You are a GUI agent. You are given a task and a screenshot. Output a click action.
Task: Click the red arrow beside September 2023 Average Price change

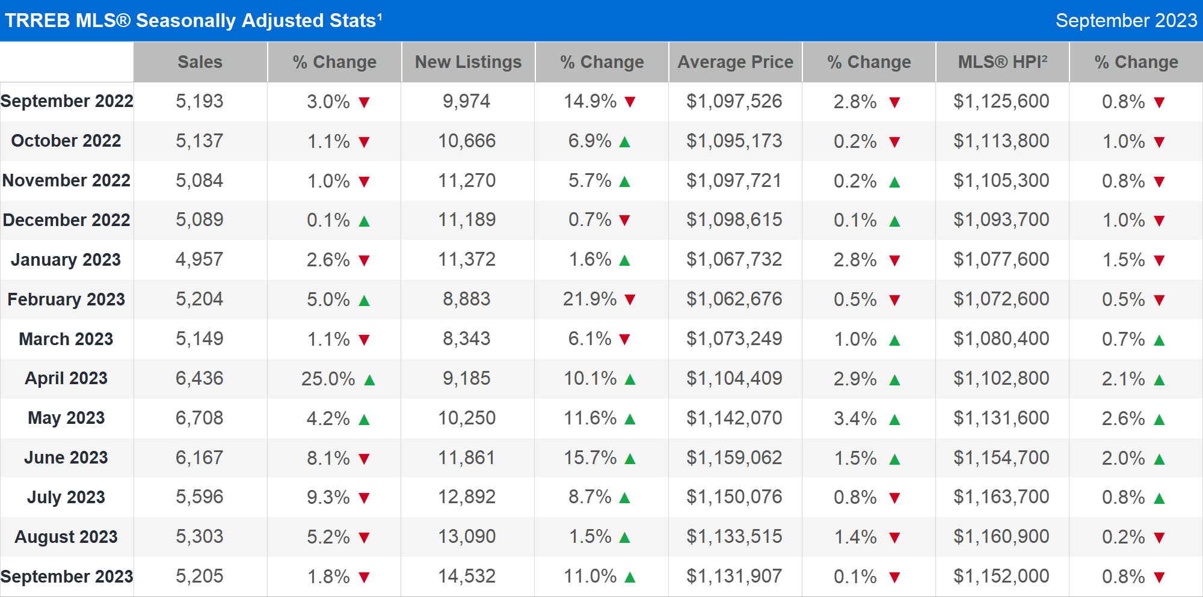click(894, 576)
